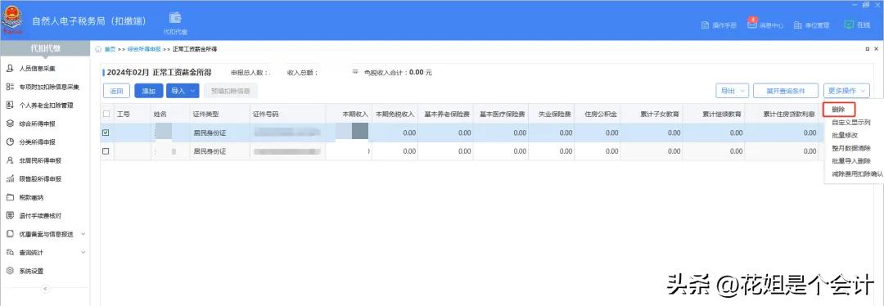The image size is (884, 306).
Task: Open 非居民所得申报 in the sidebar
Action: pos(40,160)
